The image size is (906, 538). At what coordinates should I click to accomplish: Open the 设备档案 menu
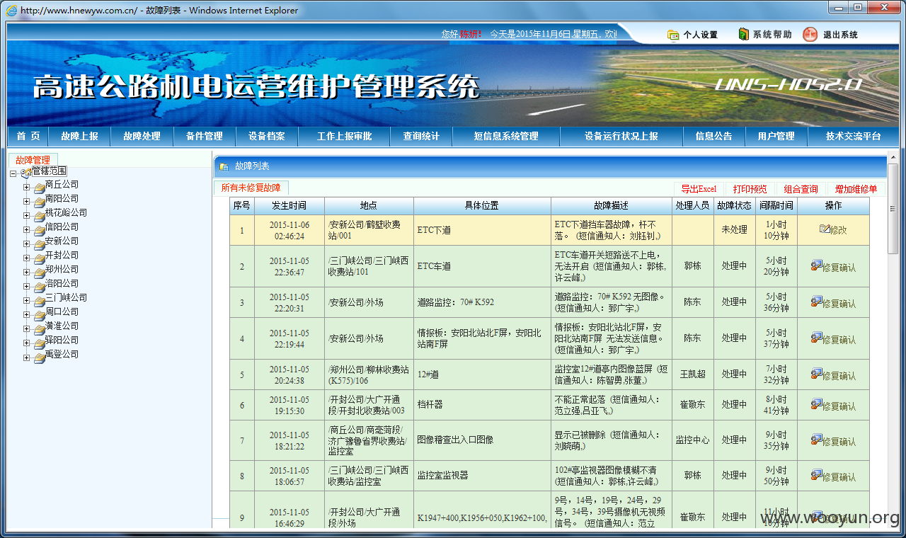pyautogui.click(x=266, y=136)
